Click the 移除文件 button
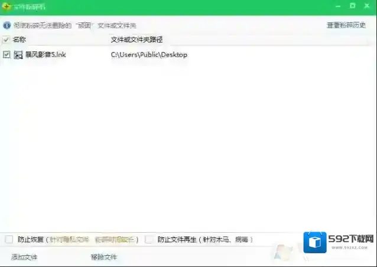This screenshot has width=377, height=267. [x=104, y=257]
